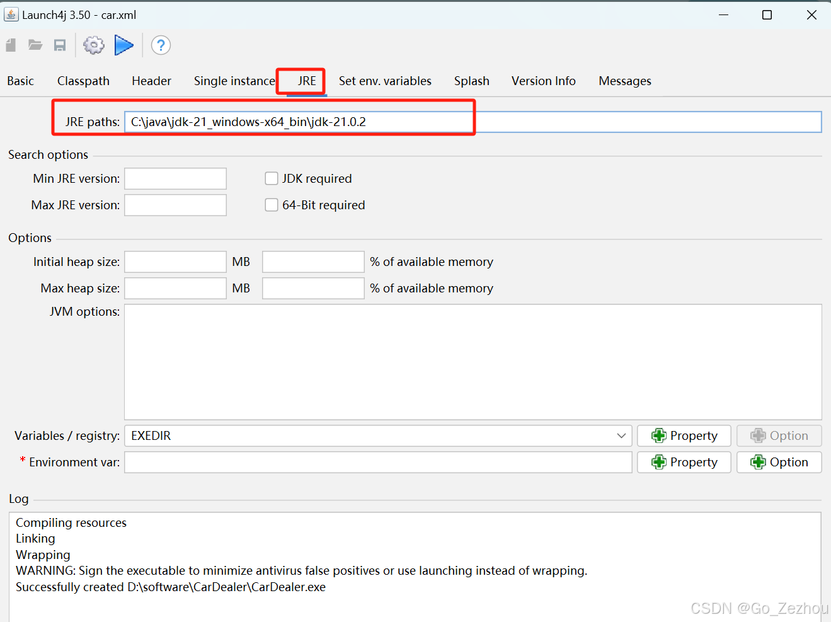Open the Variables / registry dropdown

pyautogui.click(x=621, y=435)
